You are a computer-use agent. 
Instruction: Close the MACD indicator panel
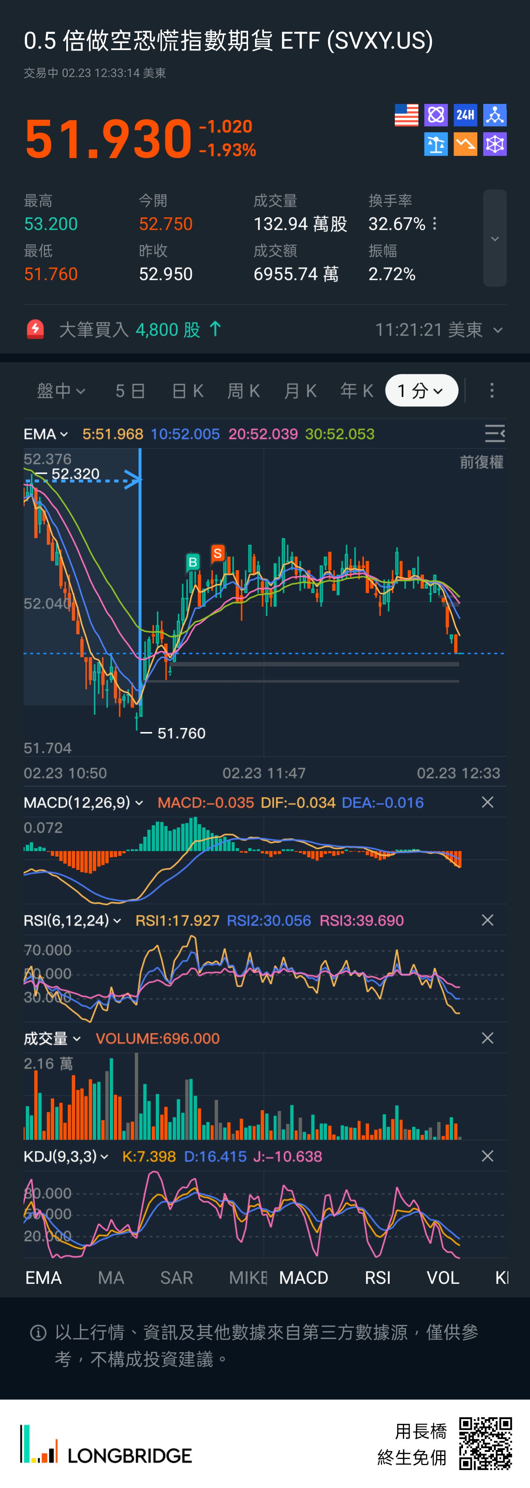pyautogui.click(x=487, y=802)
